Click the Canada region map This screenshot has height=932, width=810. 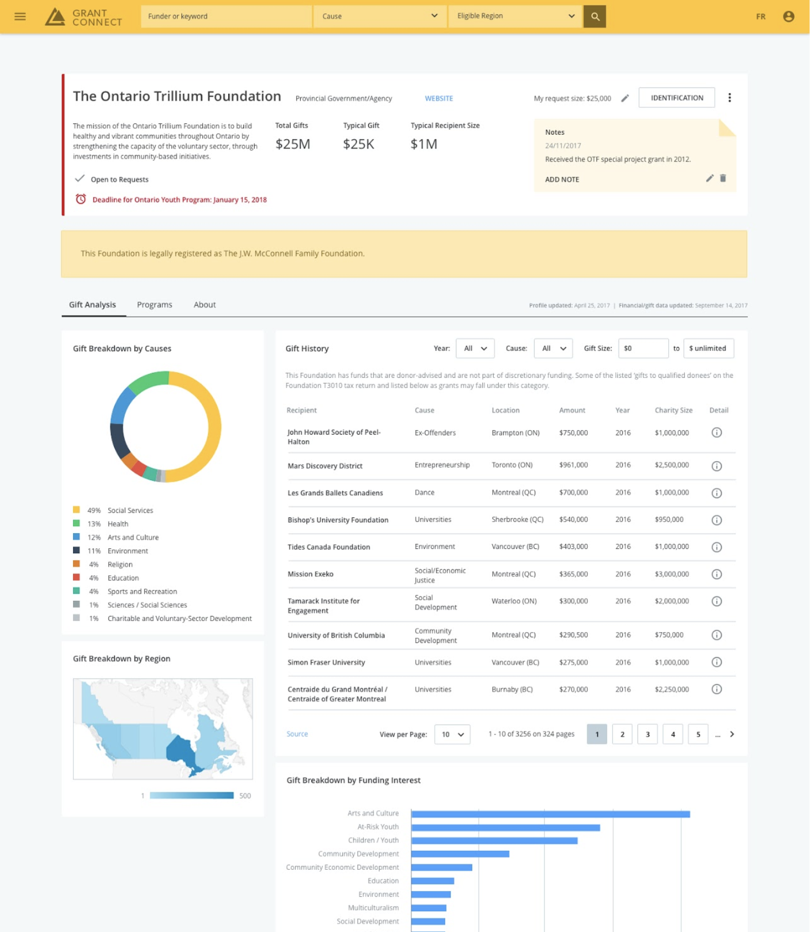pyautogui.click(x=163, y=728)
